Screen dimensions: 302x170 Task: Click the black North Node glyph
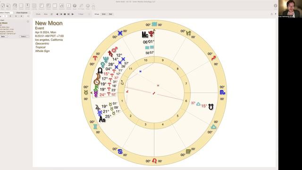pos(100,70)
